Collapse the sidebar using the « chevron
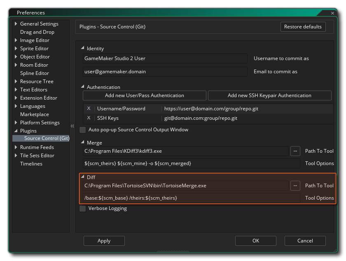 [72, 126]
